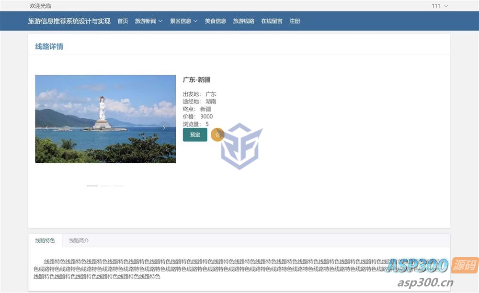Open the 首页 navigation item
Viewport: 479px width, 293px height.
pyautogui.click(x=123, y=21)
